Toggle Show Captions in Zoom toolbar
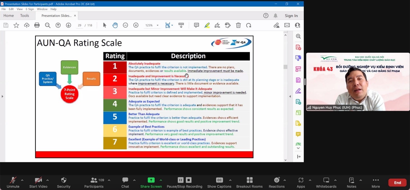 [219, 182]
